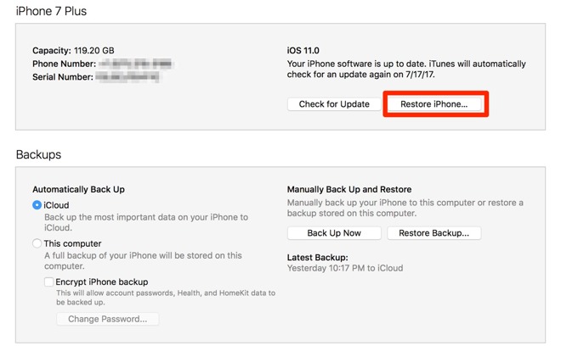
Task: Click the Change Password... button
Action: pos(107,319)
